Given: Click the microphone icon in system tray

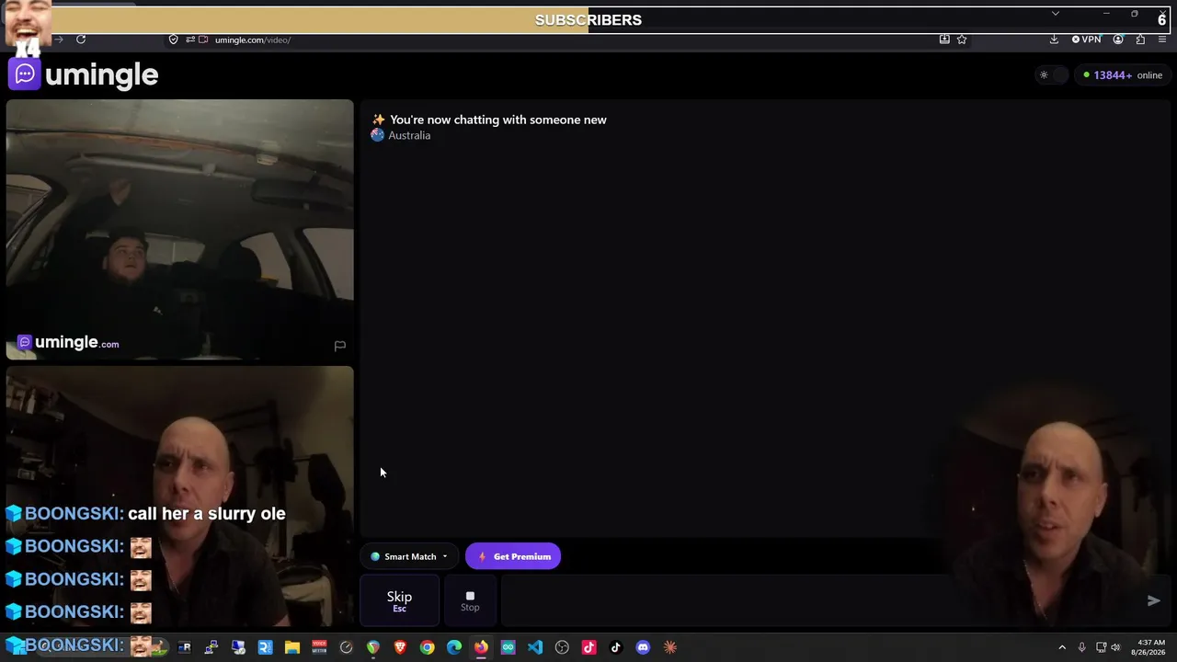Looking at the screenshot, I should pos(1081,647).
